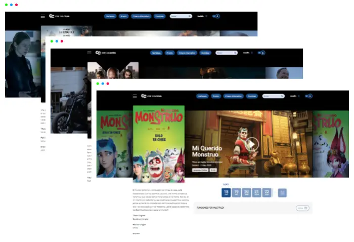This screenshot has height=242, width=354.
Task: Open the hamburger menu in the front window
Action: [x=135, y=96]
